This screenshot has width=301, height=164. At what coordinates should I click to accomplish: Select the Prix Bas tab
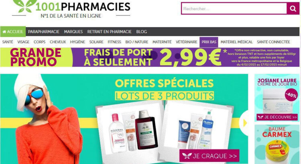[209, 42]
